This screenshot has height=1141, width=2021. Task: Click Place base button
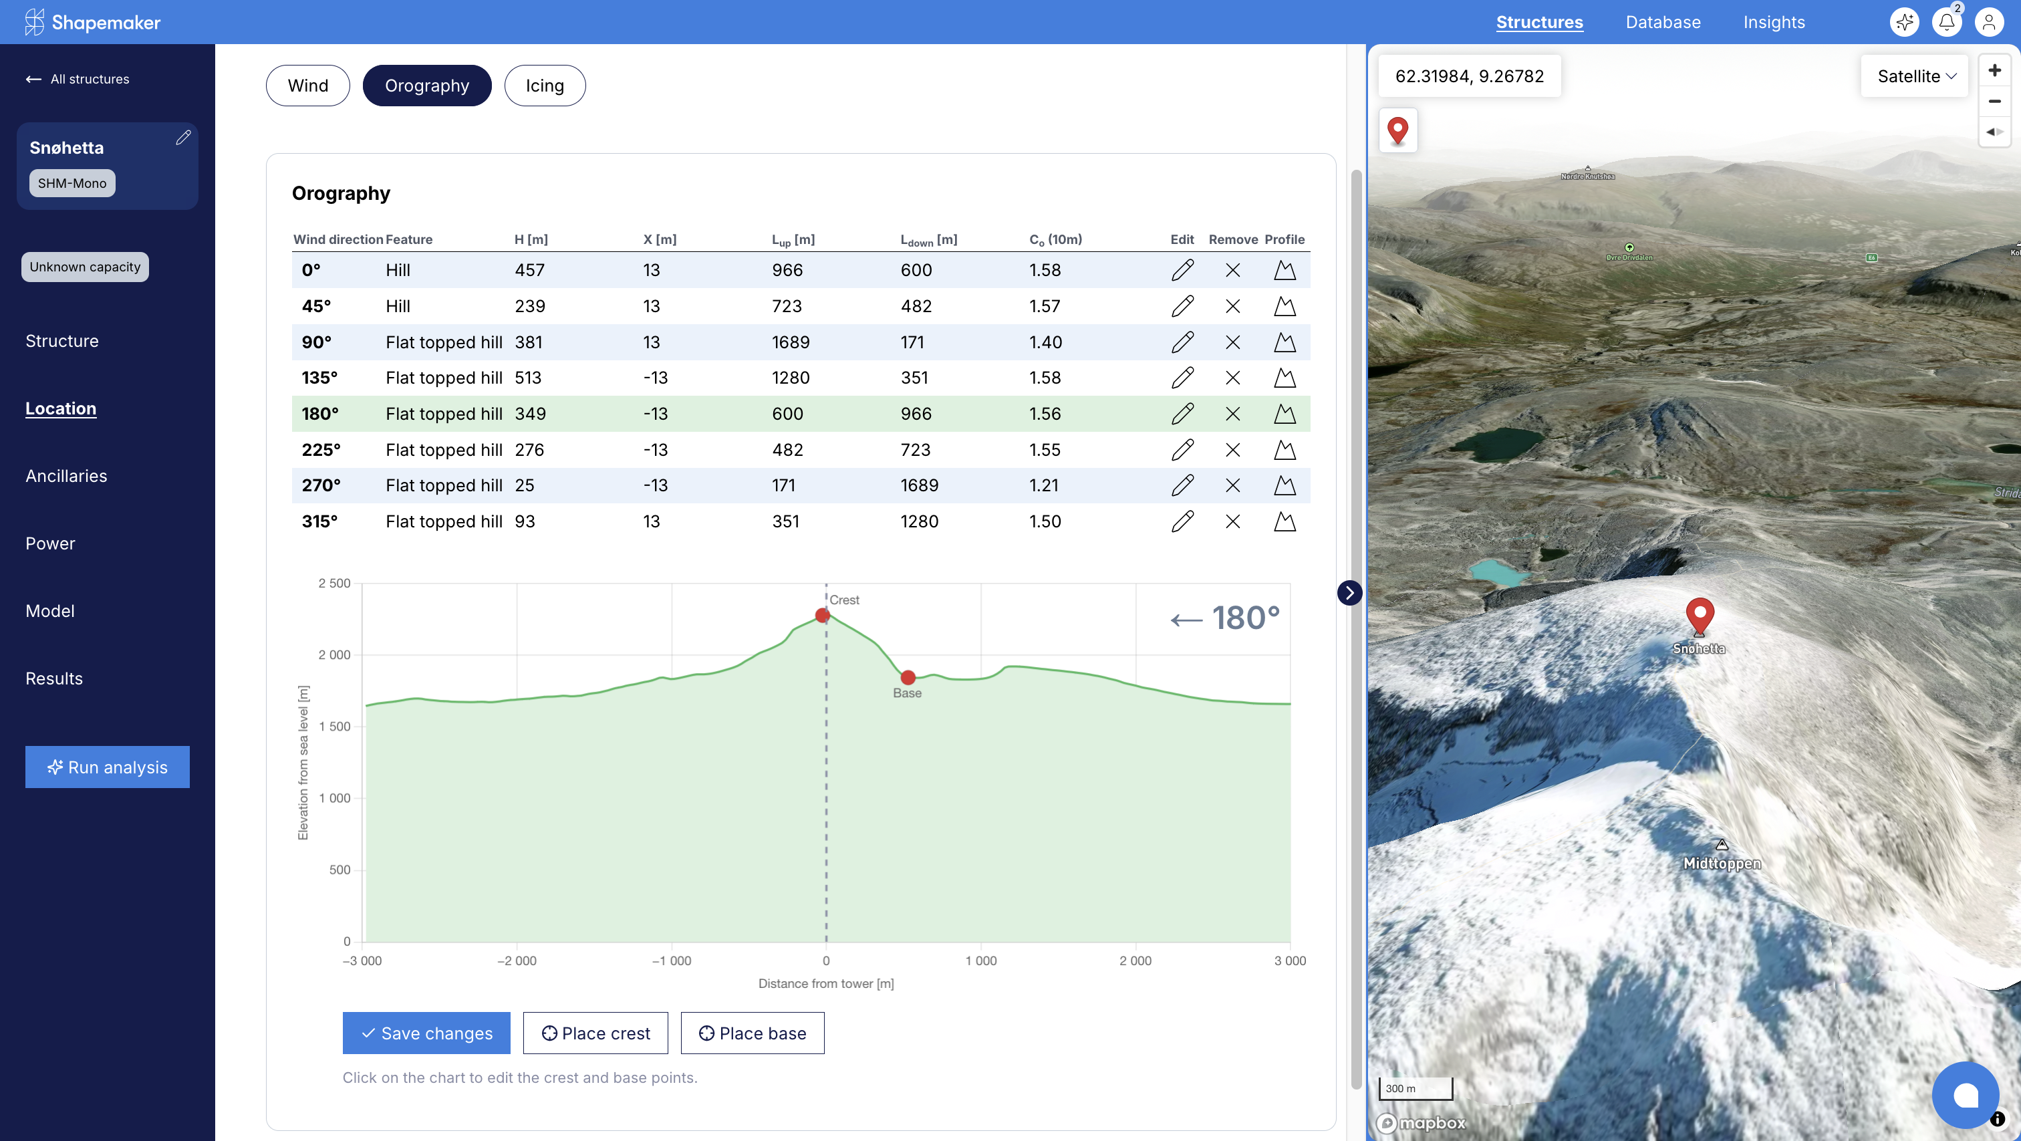tap(753, 1033)
